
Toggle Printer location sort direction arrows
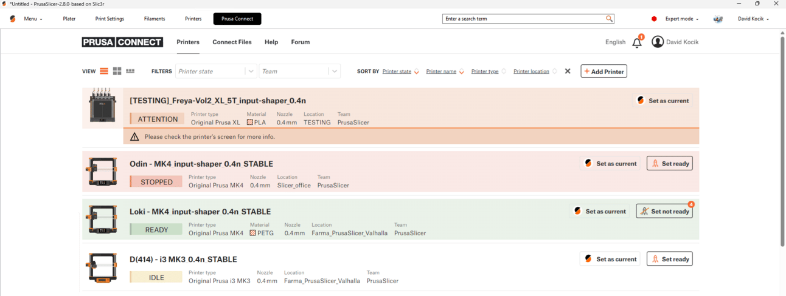click(554, 72)
